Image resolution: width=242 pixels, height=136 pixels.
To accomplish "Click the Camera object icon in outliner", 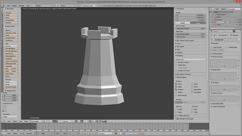I will pos(215,20).
